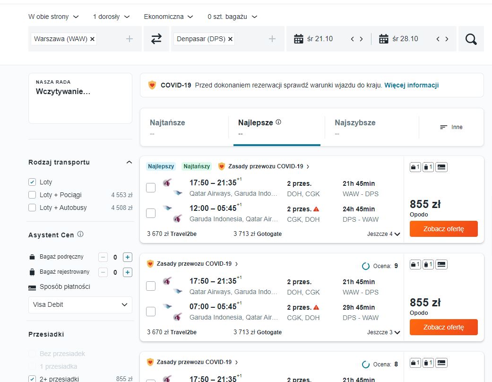The height and width of the screenshot is (382, 492).
Task: Open Więcej informacji COVID link
Action: pos(411,85)
